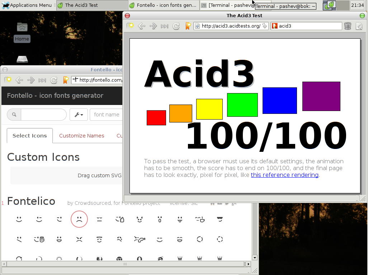
Task: Pick the thumbs-up emoticon icon
Action: pyautogui.click(x=120, y=219)
